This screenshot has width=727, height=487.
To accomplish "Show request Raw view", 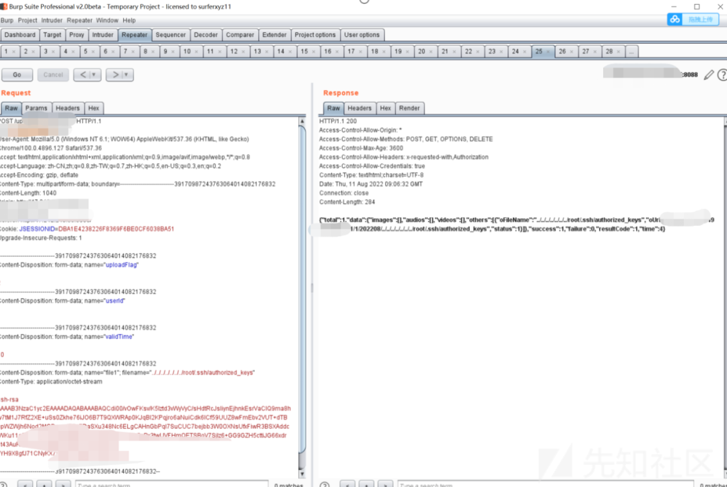I will 11,108.
